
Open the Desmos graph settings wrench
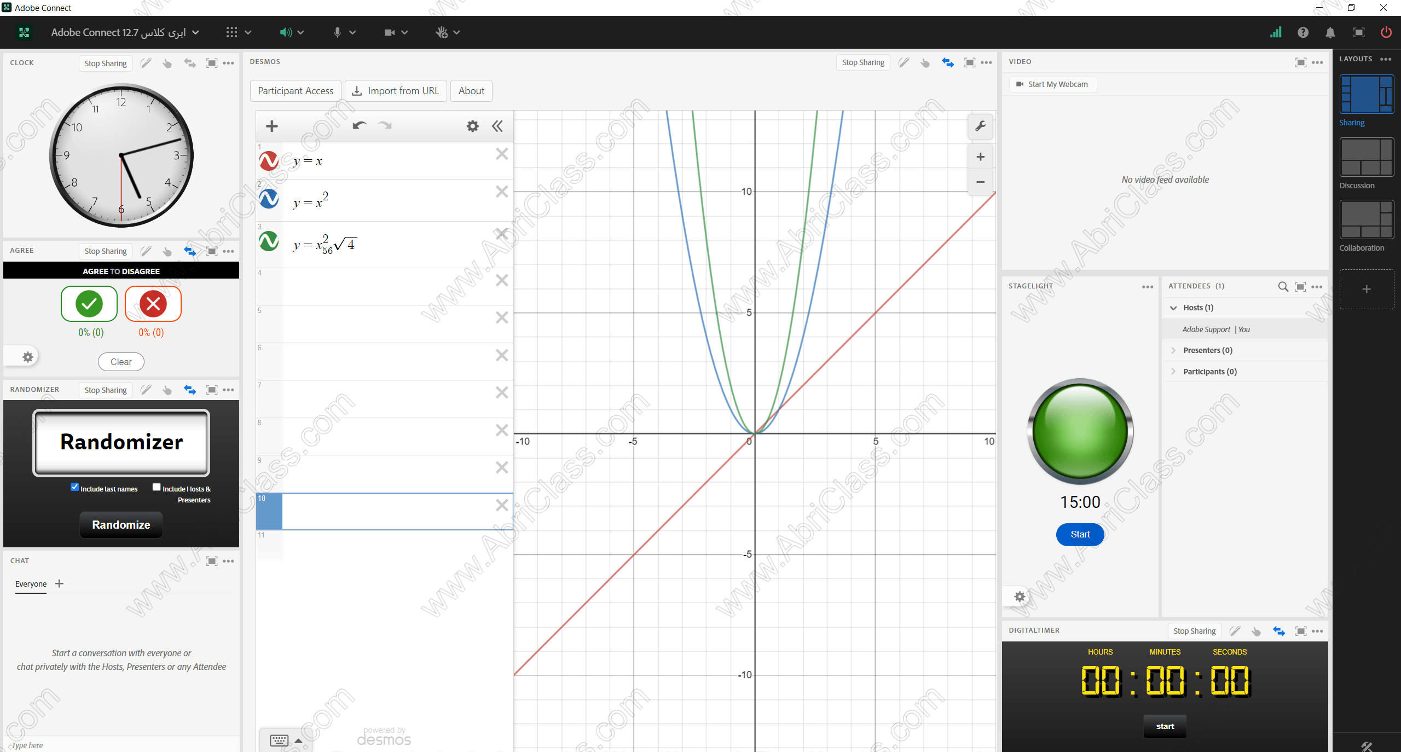(980, 126)
